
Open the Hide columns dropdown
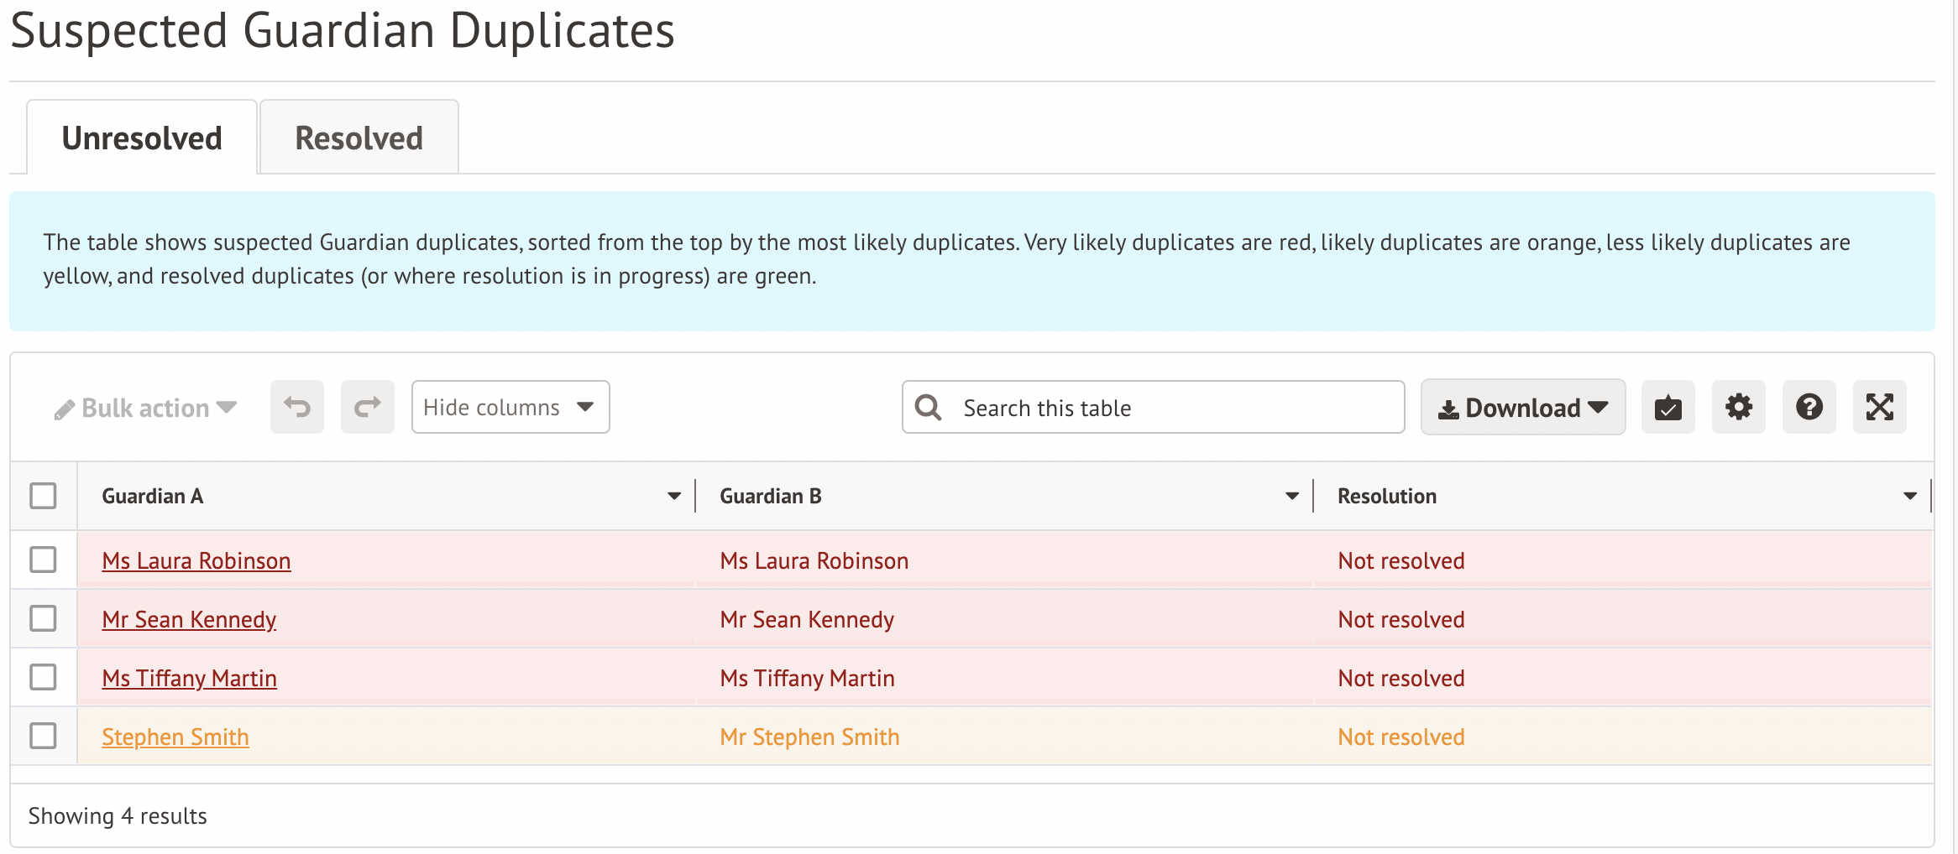point(510,408)
